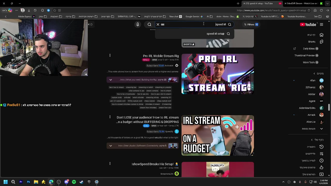The image size is (331, 186).
Task: Open the Pro IRL Stream Rig video thumbnail
Action: click(x=218, y=74)
